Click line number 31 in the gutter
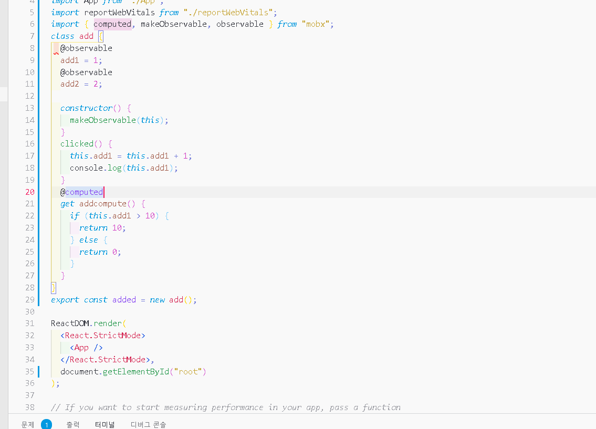The height and width of the screenshot is (429, 596). coord(29,323)
